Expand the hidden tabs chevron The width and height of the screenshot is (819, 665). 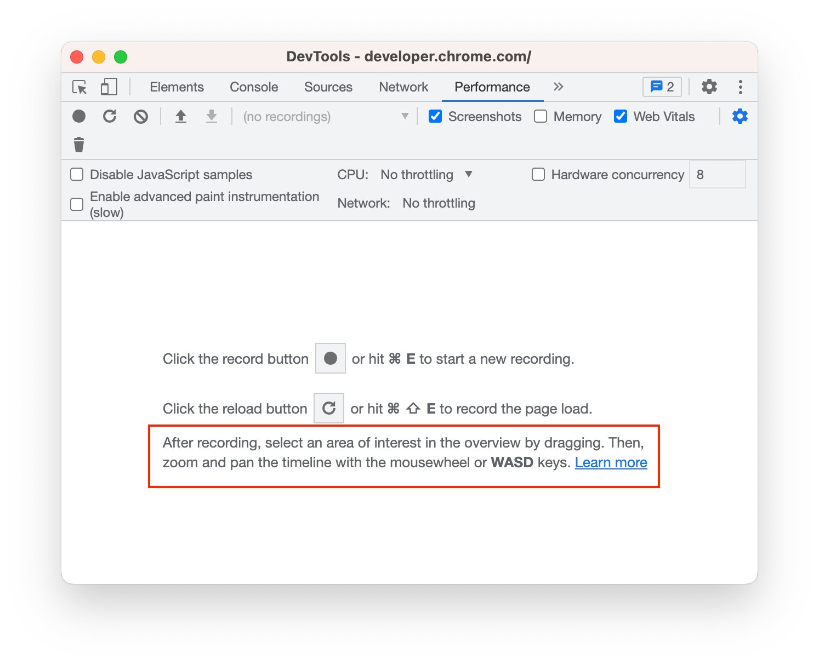click(558, 87)
